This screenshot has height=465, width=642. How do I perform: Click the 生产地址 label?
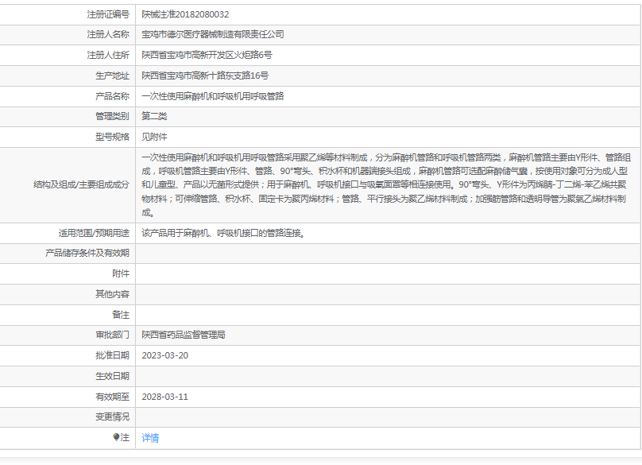pyautogui.click(x=112, y=76)
